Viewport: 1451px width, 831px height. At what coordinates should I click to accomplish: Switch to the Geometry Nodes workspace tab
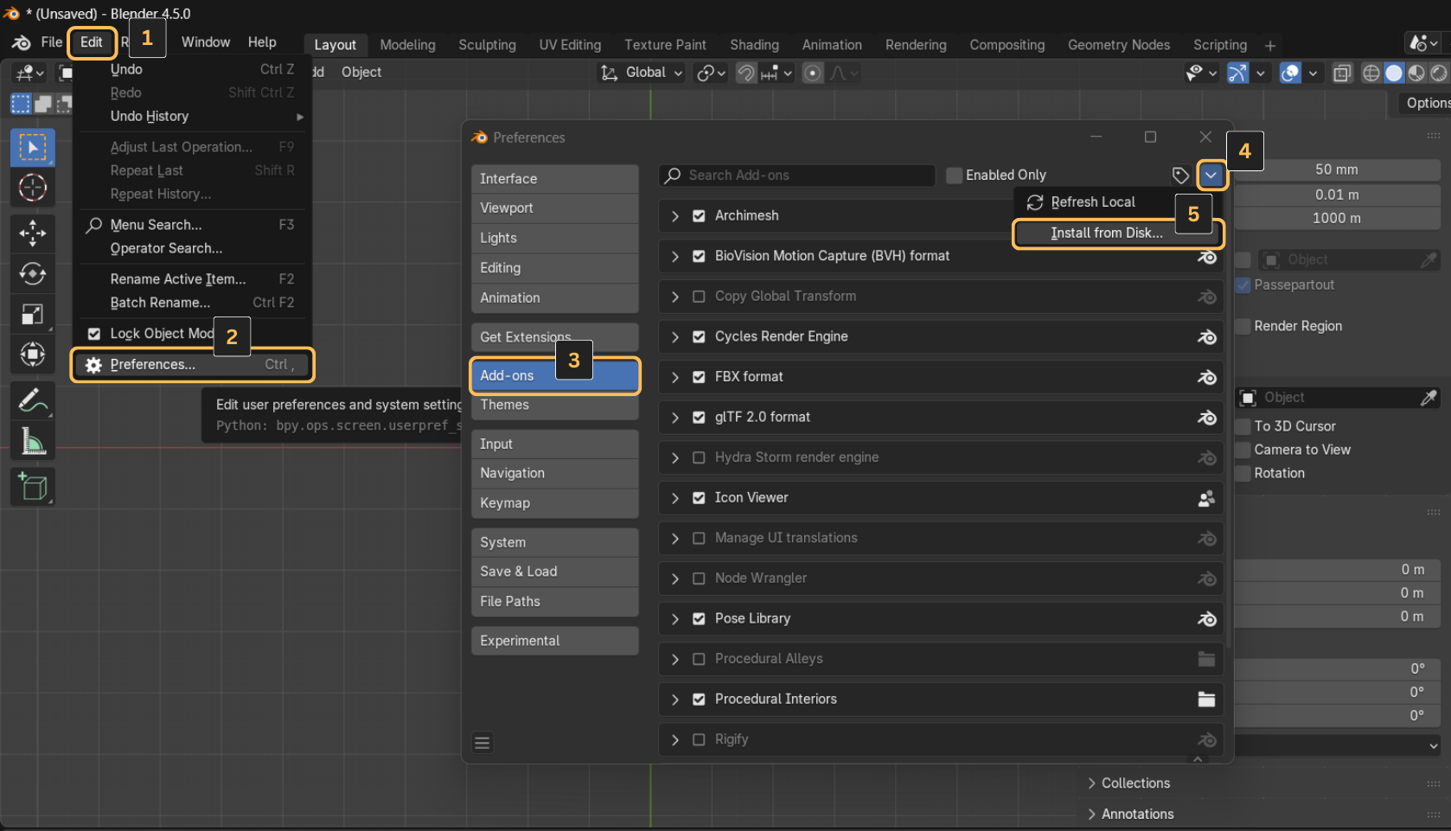1119,45
